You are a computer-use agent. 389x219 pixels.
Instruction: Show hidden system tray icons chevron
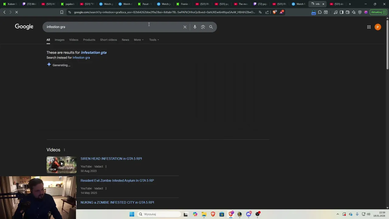[x=337, y=214]
